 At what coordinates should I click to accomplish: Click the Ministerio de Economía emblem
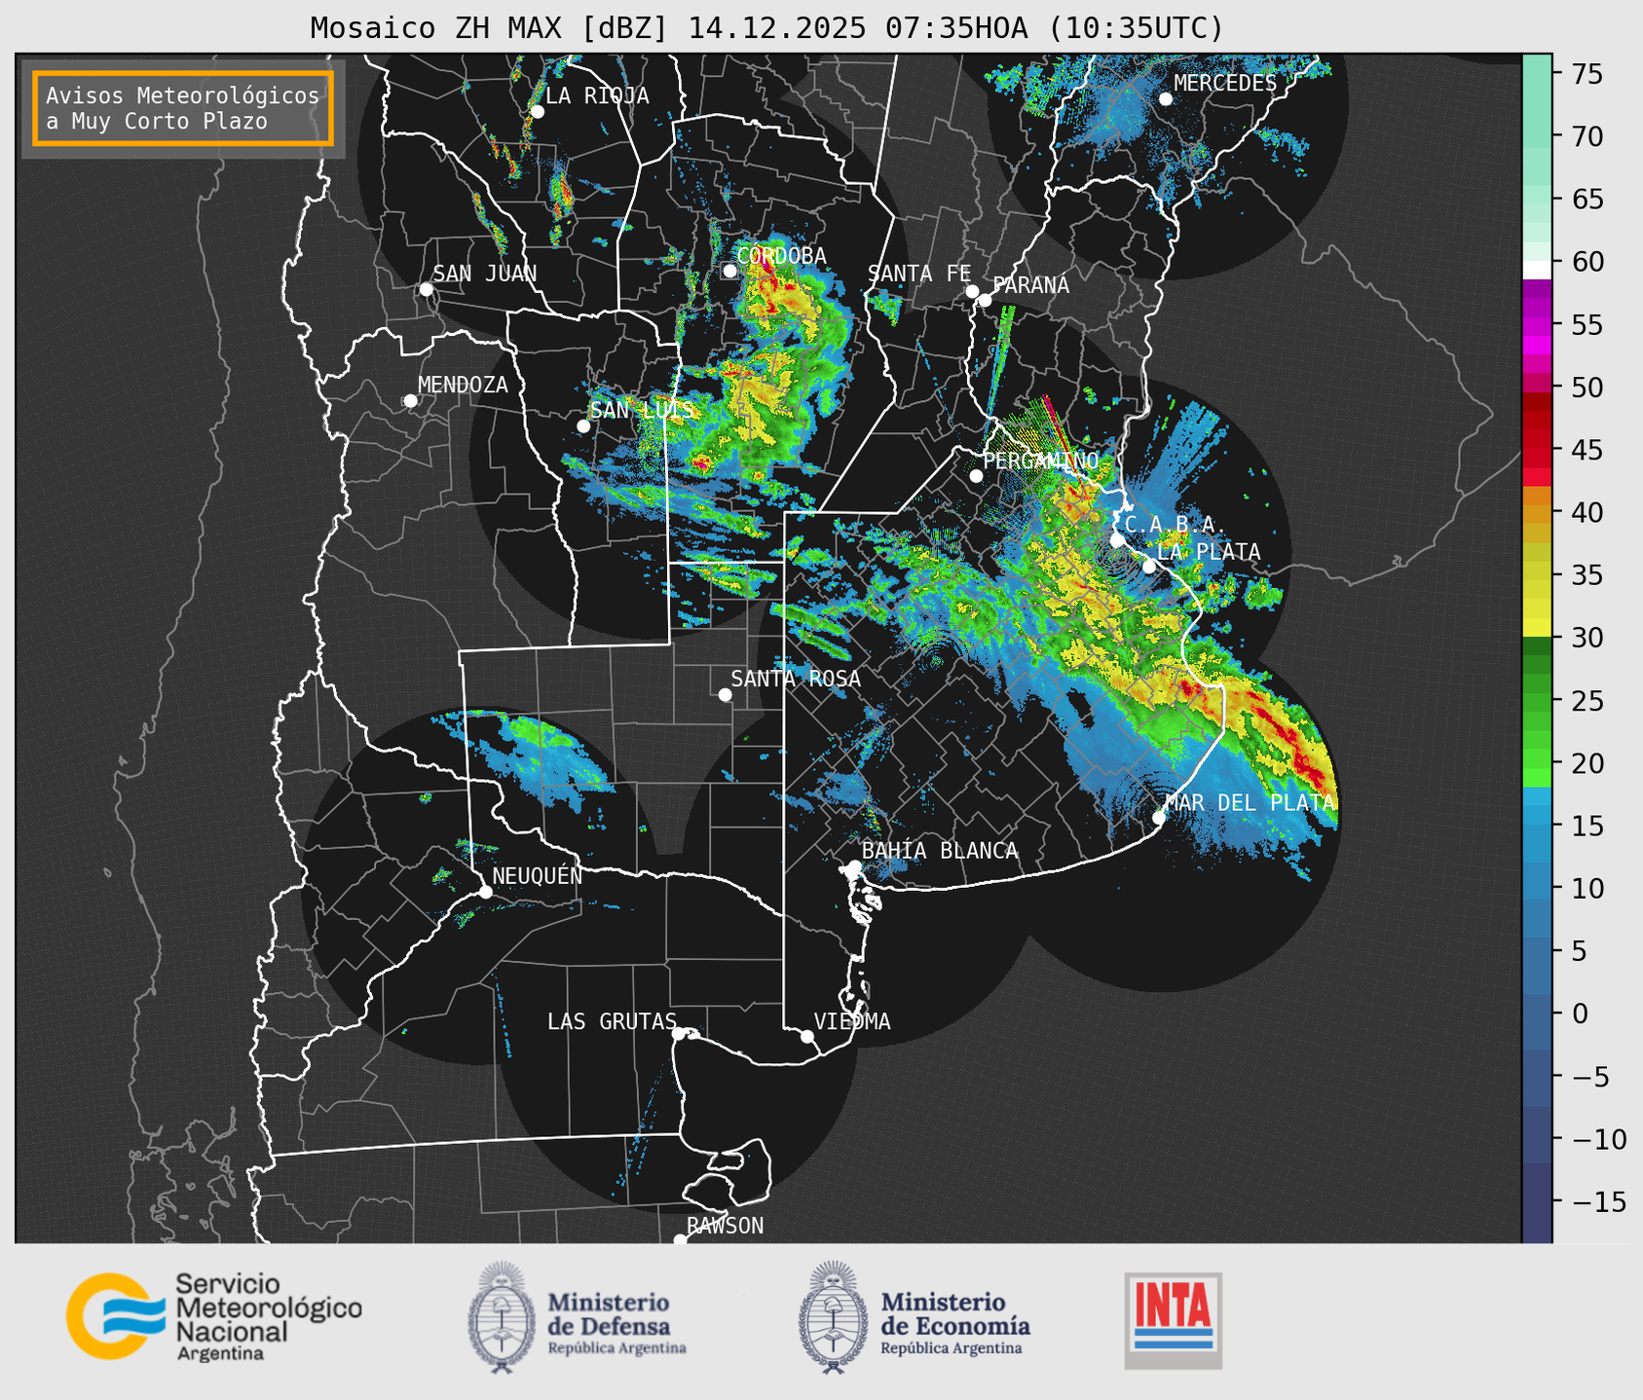pyautogui.click(x=833, y=1317)
